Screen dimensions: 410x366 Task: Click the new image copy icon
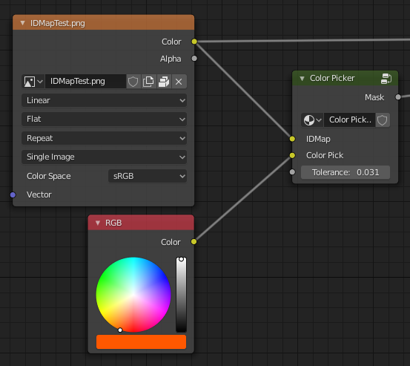click(x=148, y=82)
